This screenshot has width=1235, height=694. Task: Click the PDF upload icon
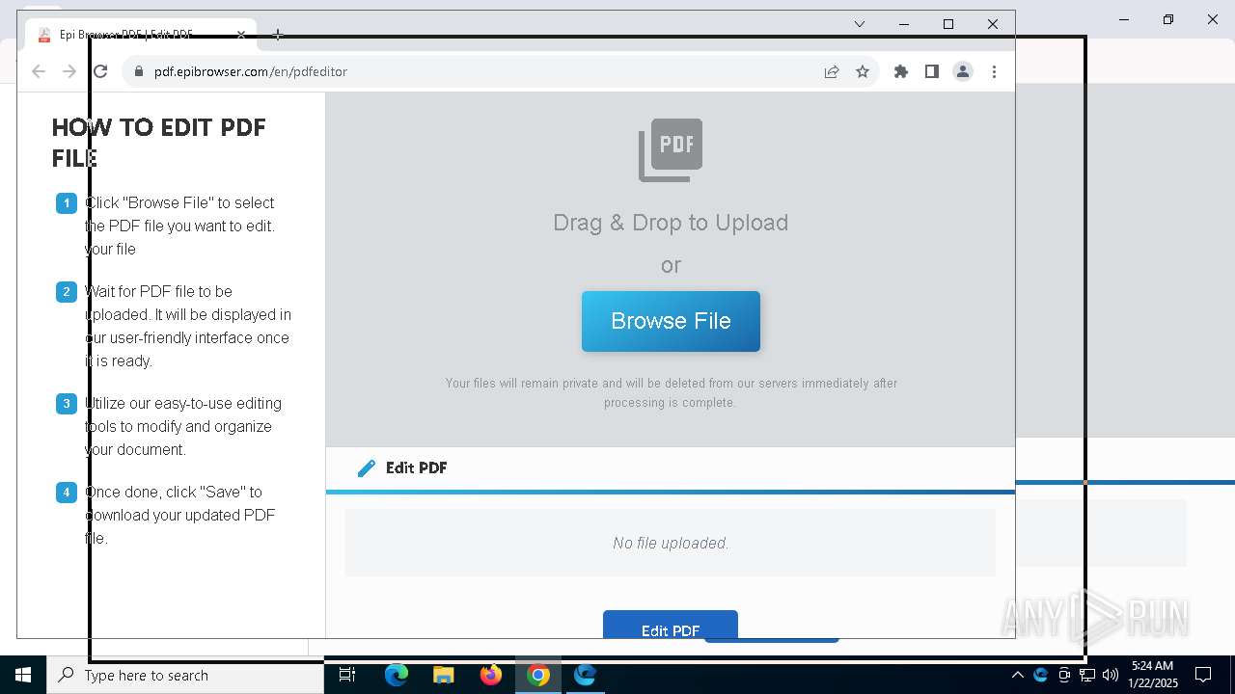[x=671, y=150]
